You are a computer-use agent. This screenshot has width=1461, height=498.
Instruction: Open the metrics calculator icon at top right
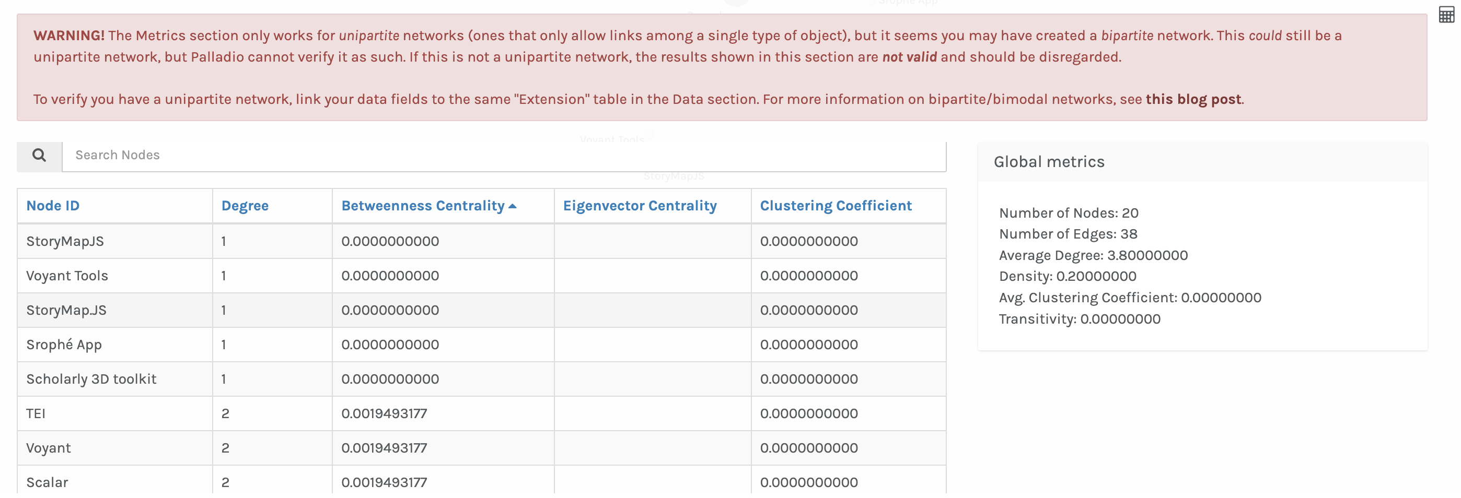tap(1446, 15)
